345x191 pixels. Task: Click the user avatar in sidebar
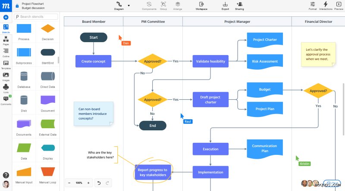tap(6, 184)
